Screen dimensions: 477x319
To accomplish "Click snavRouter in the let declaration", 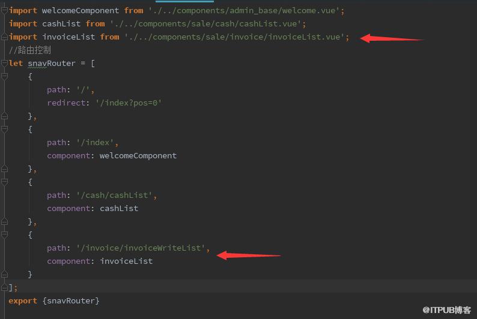I will (52, 64).
